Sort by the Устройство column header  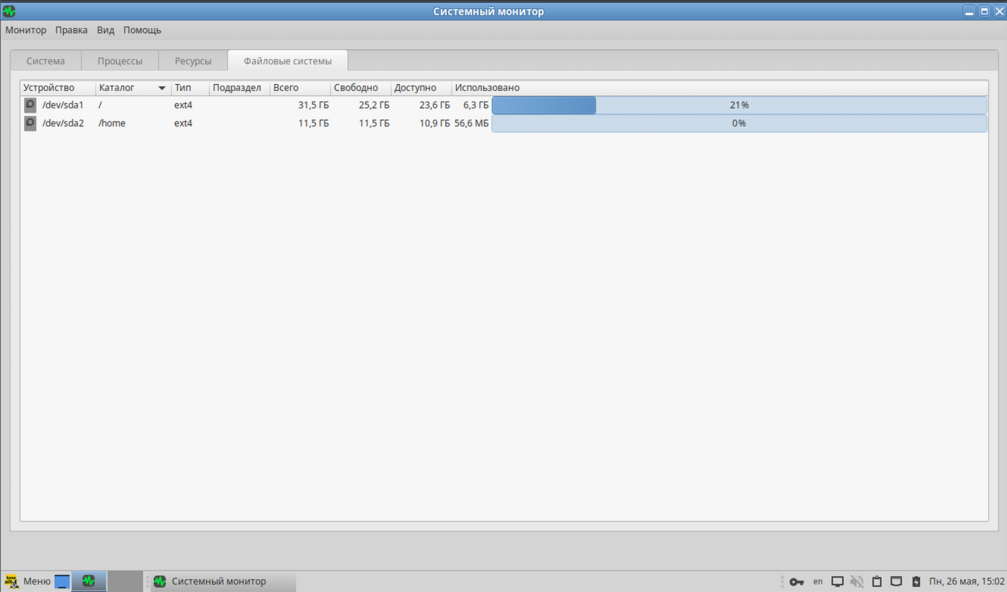coord(58,88)
